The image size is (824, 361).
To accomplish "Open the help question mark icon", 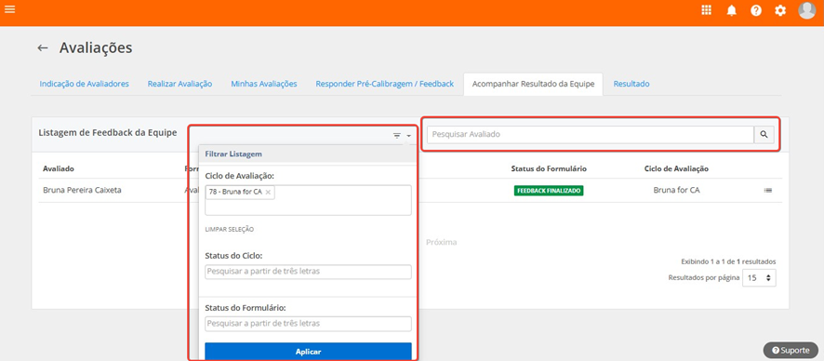I will pyautogui.click(x=756, y=10).
